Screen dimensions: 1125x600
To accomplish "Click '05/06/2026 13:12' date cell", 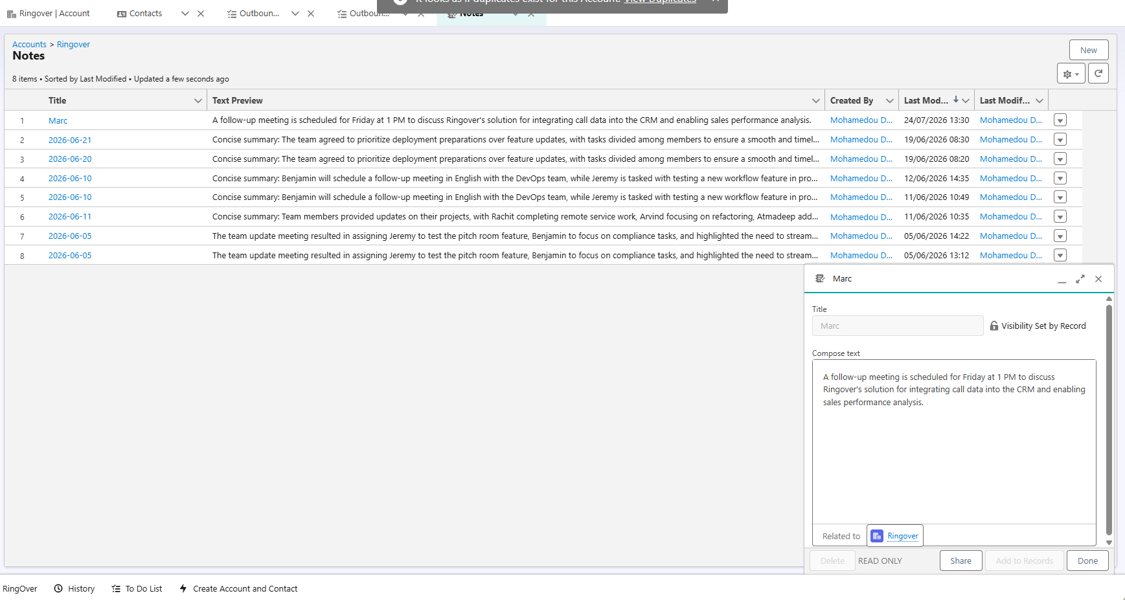I will pos(937,256).
